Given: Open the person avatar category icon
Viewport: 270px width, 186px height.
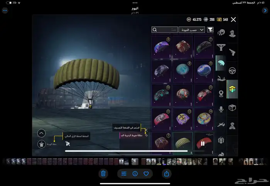Looking at the screenshot, I should pos(232,126).
